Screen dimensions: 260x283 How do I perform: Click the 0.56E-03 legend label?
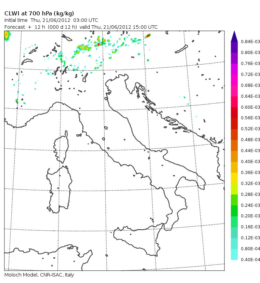pos(250,118)
